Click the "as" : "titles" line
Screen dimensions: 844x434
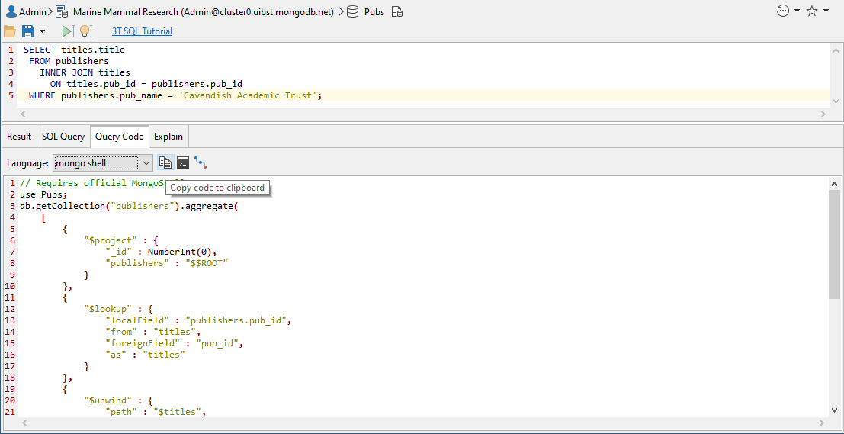(x=146, y=355)
